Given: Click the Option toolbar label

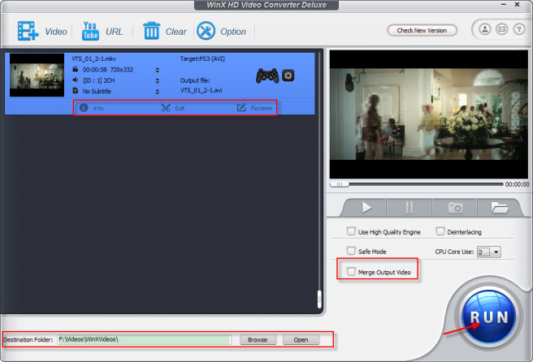Looking at the screenshot, I should 233,32.
